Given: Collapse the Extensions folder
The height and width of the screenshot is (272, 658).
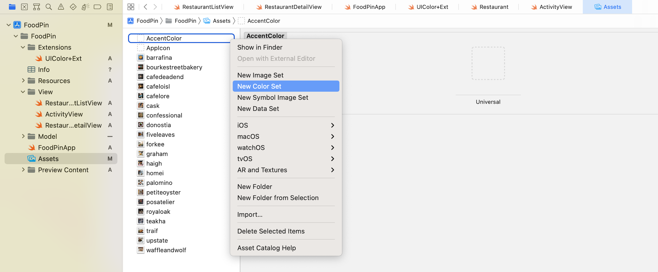Looking at the screenshot, I should [x=23, y=47].
